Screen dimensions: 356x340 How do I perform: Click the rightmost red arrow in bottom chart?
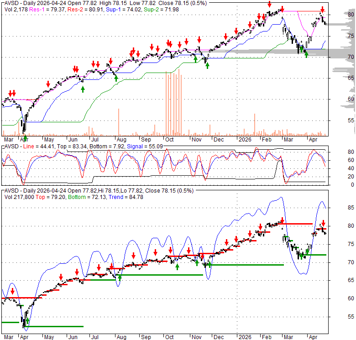tap(323, 223)
